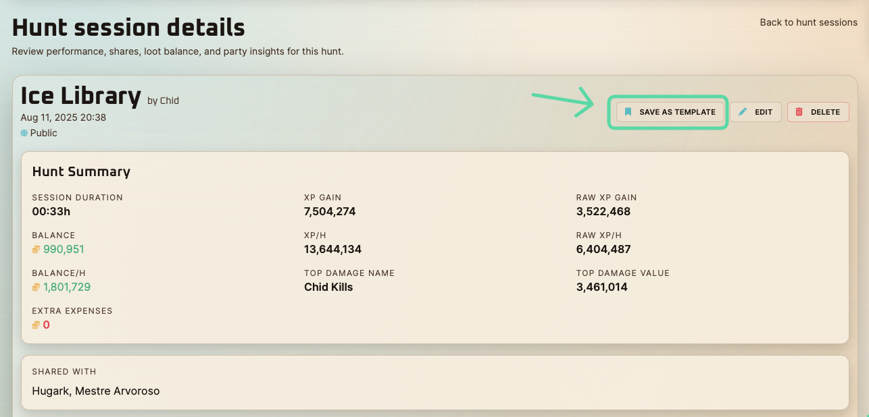Click the XP/H value 13,644,134
869x417 pixels.
tap(332, 250)
